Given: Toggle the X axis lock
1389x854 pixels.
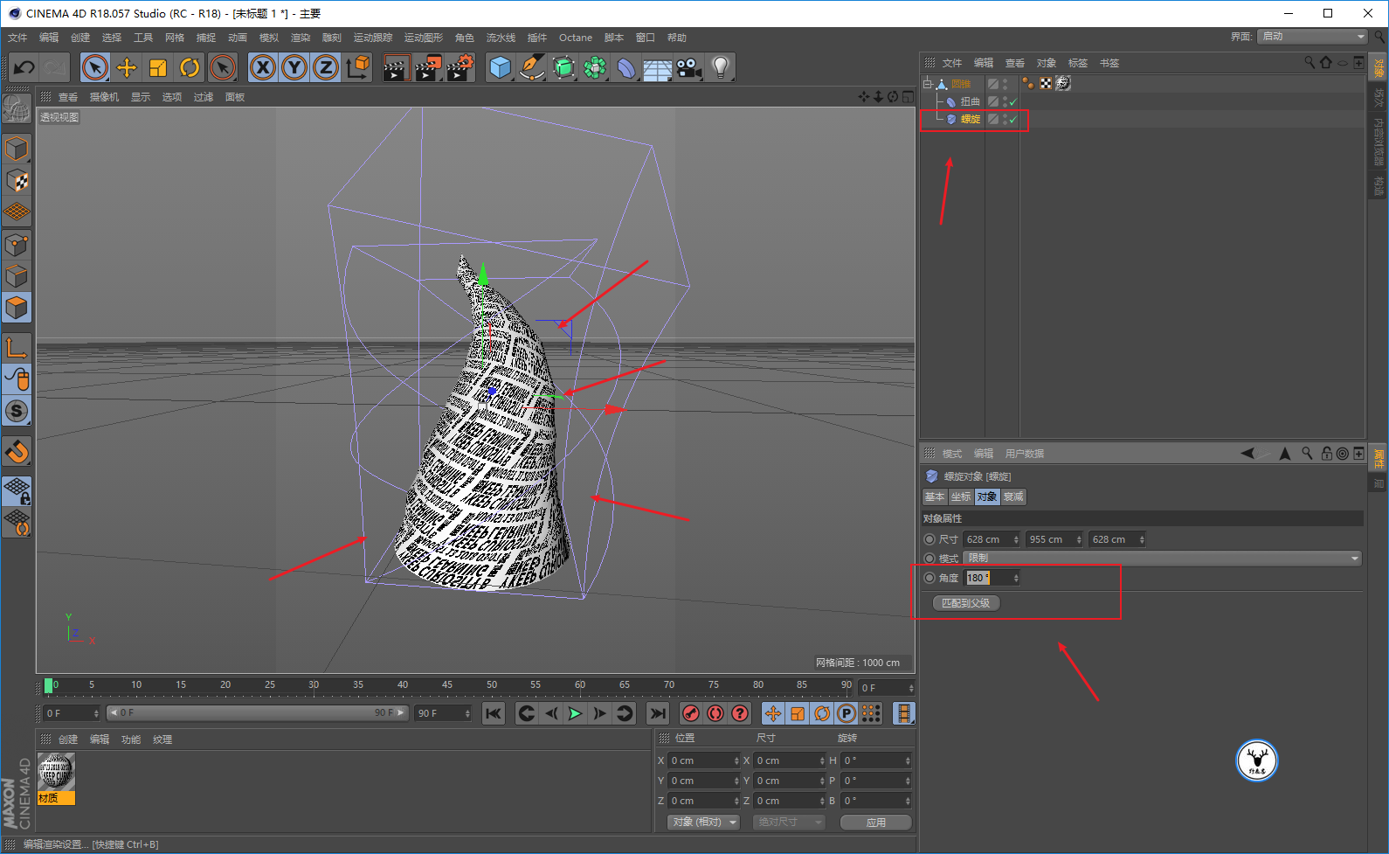Looking at the screenshot, I should pos(262,67).
